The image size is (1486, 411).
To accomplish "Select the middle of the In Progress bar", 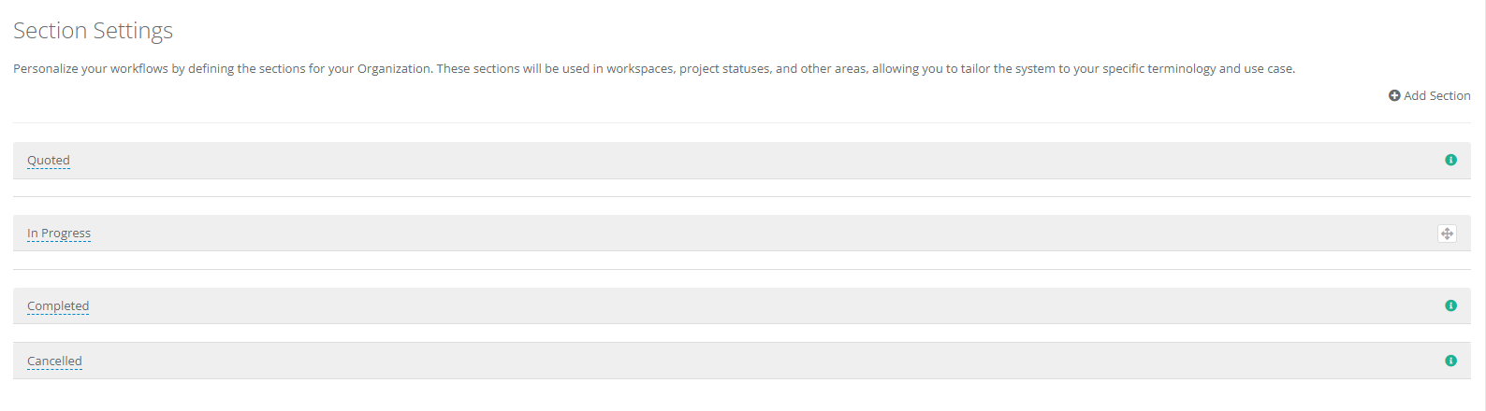I will click(x=741, y=234).
